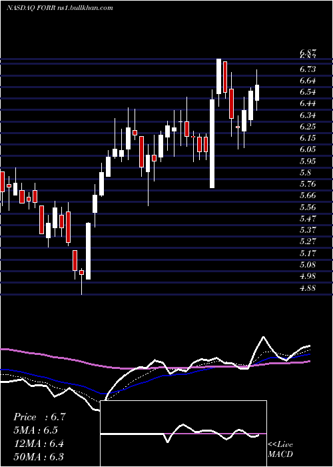The height and width of the screenshot is (467, 333).
Task: Click the '50MA : 6.3' readout
Action: tap(39, 456)
